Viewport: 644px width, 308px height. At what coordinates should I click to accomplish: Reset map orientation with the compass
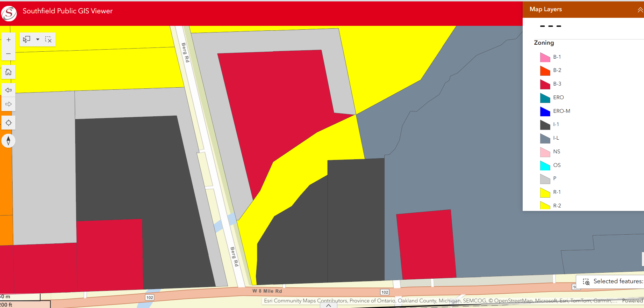[x=8, y=141]
